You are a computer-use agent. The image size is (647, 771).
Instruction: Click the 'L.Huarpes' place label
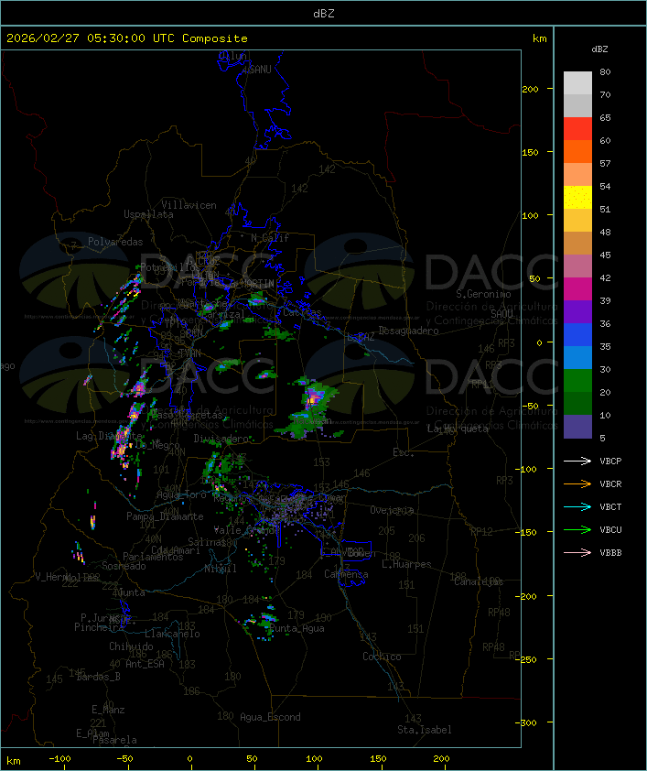point(406,564)
